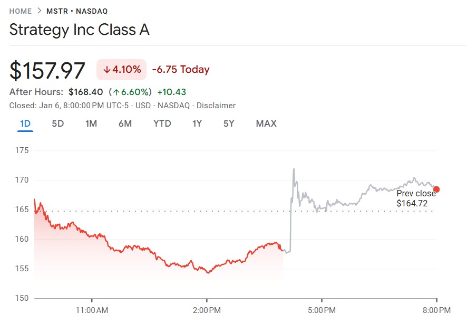View the 1Y chart range
The width and height of the screenshot is (467, 323).
(197, 123)
